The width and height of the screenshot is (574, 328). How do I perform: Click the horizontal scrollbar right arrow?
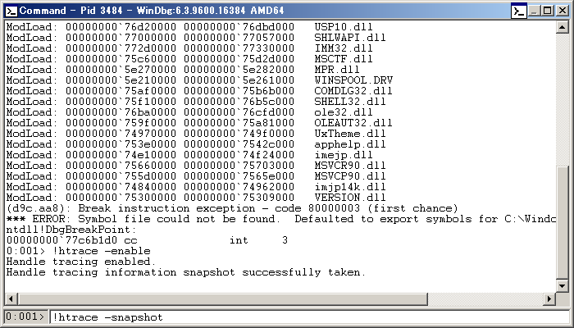549,298
